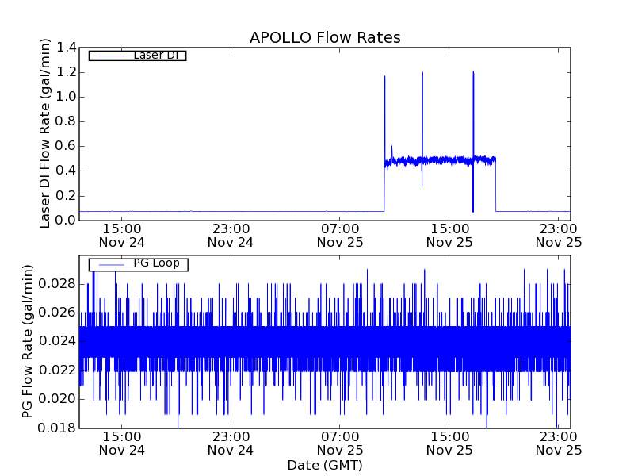Screen dimensions: 634x476
Task: Click the 07:00 Nov 25 tick under the top plot
Action: [x=340, y=235]
